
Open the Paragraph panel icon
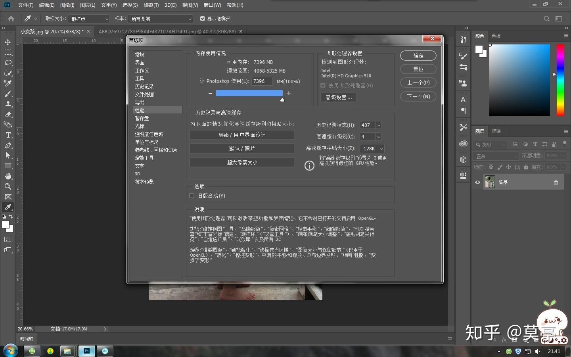[463, 111]
